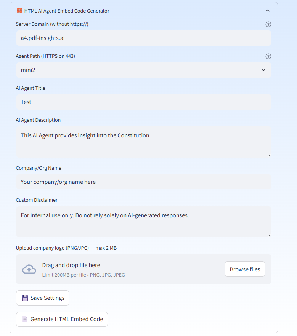Click the app icon beside the generator title

19,11
